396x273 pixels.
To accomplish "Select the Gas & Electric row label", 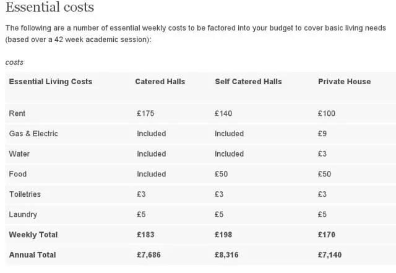I will pos(33,134).
